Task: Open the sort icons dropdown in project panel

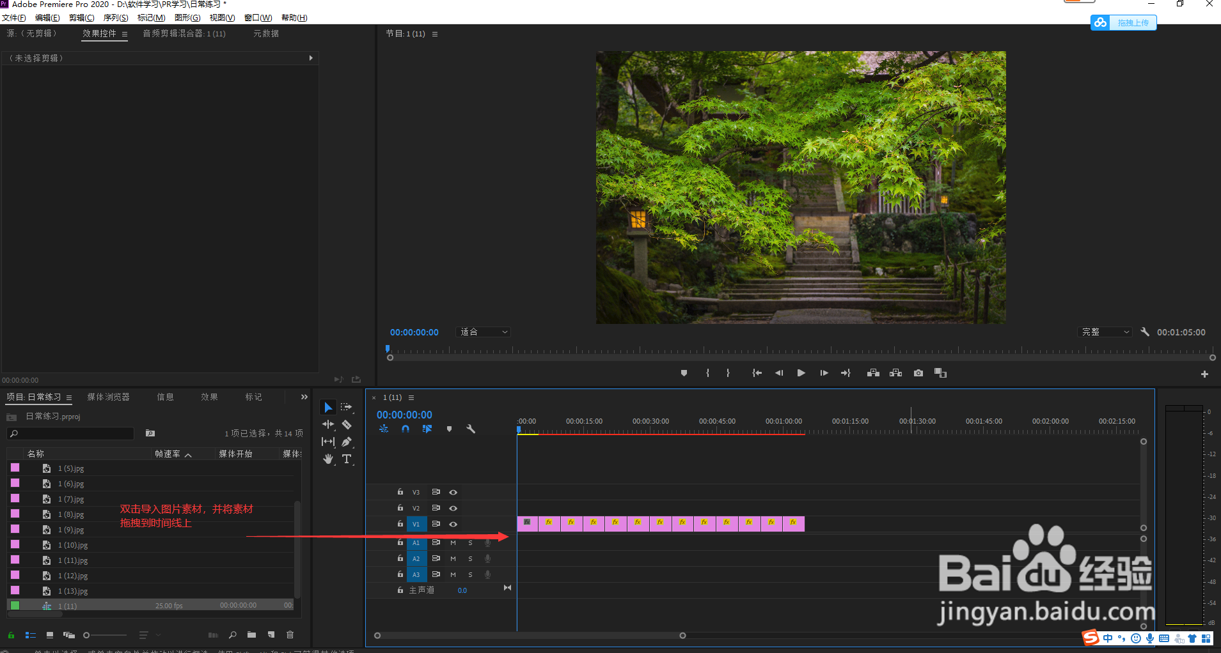Action: pyautogui.click(x=148, y=635)
